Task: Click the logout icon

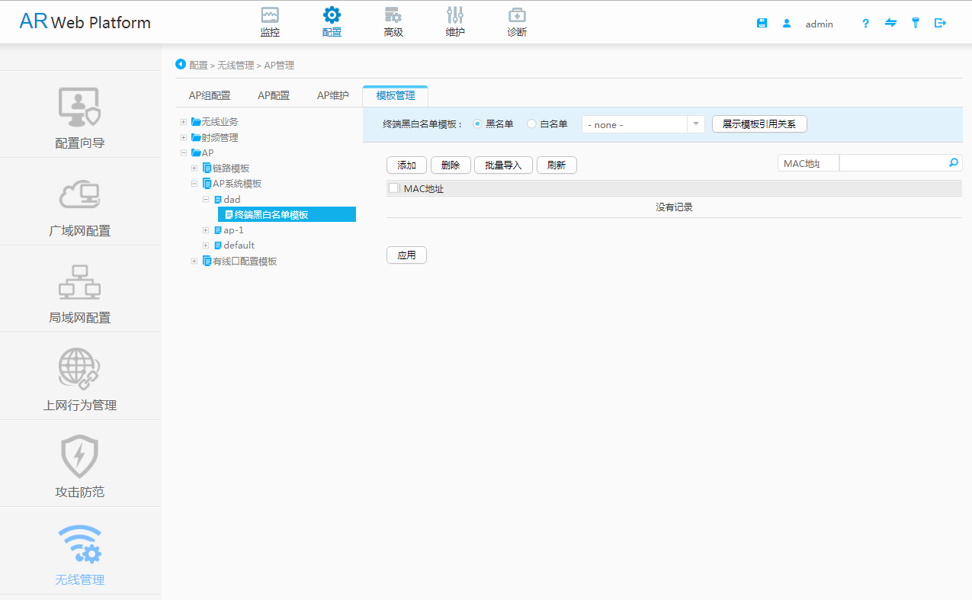Action: [940, 23]
